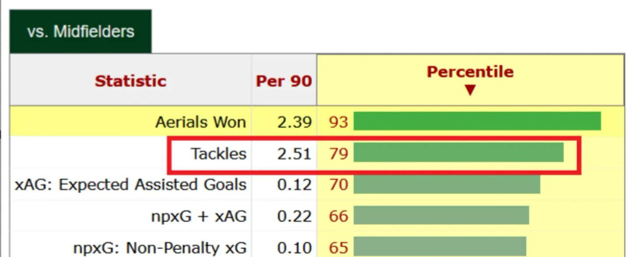Open xAG: Expected Assisted Goals stat
Screen dimensions: 639x257
point(130,185)
